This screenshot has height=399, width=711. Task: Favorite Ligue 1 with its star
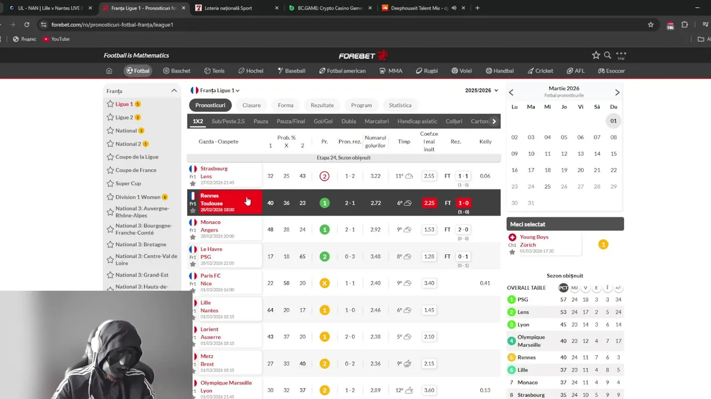(111, 104)
